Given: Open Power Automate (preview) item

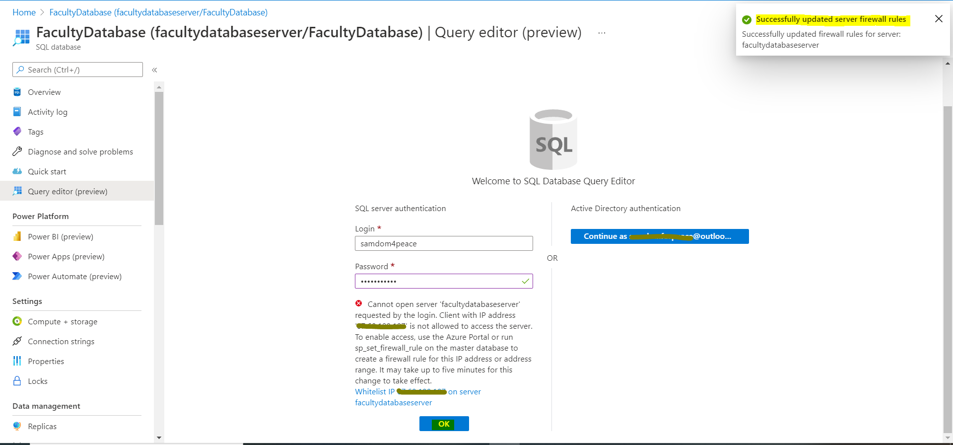Looking at the screenshot, I should click(x=77, y=276).
